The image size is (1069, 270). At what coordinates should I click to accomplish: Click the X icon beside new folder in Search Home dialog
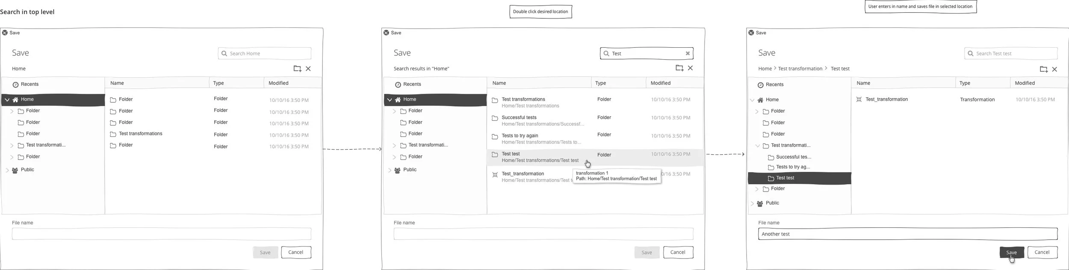click(x=308, y=69)
